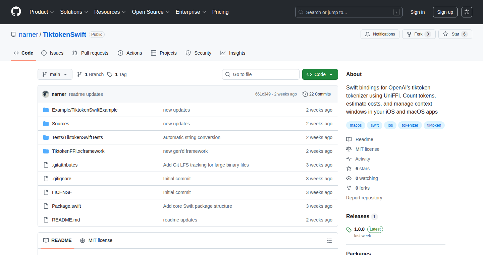Click the file icon beside .gitattributes

pos(46,165)
